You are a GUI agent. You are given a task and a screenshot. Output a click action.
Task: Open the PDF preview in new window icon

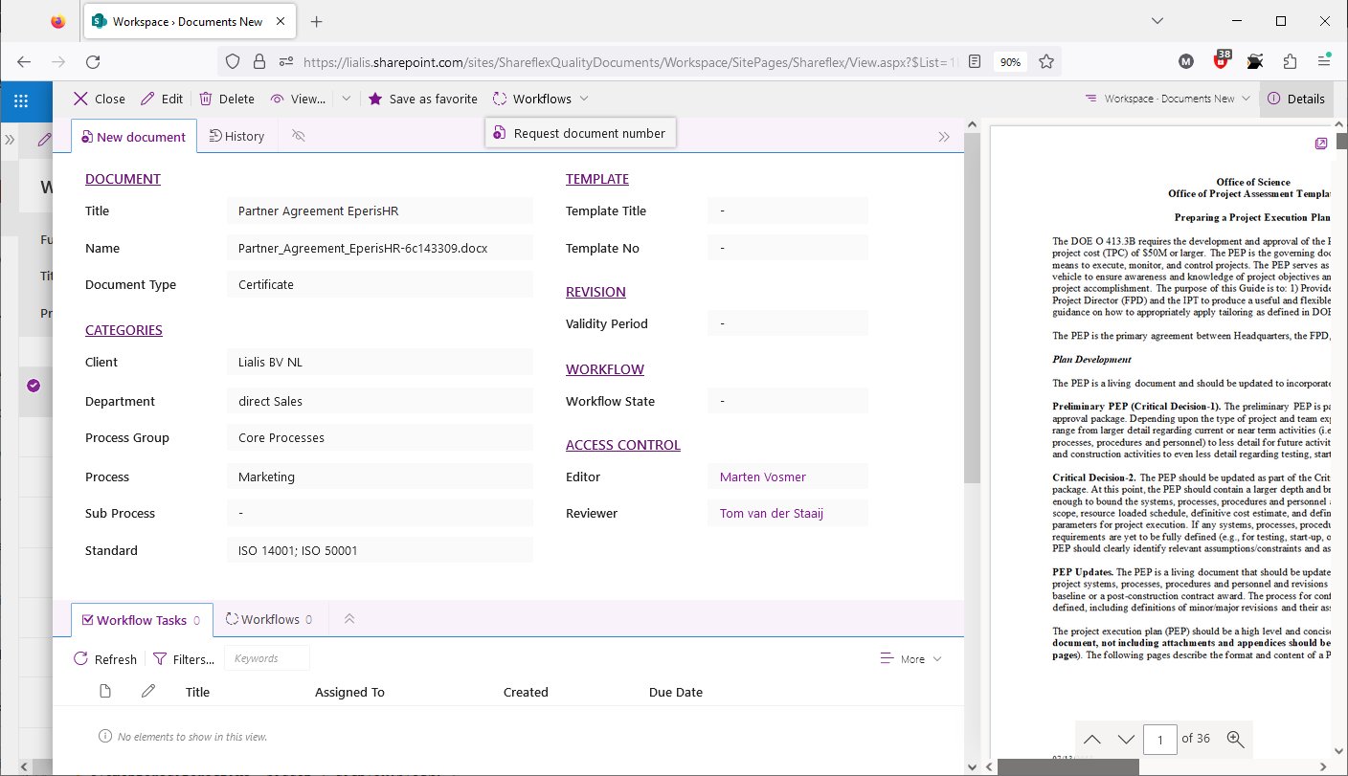tap(1320, 143)
